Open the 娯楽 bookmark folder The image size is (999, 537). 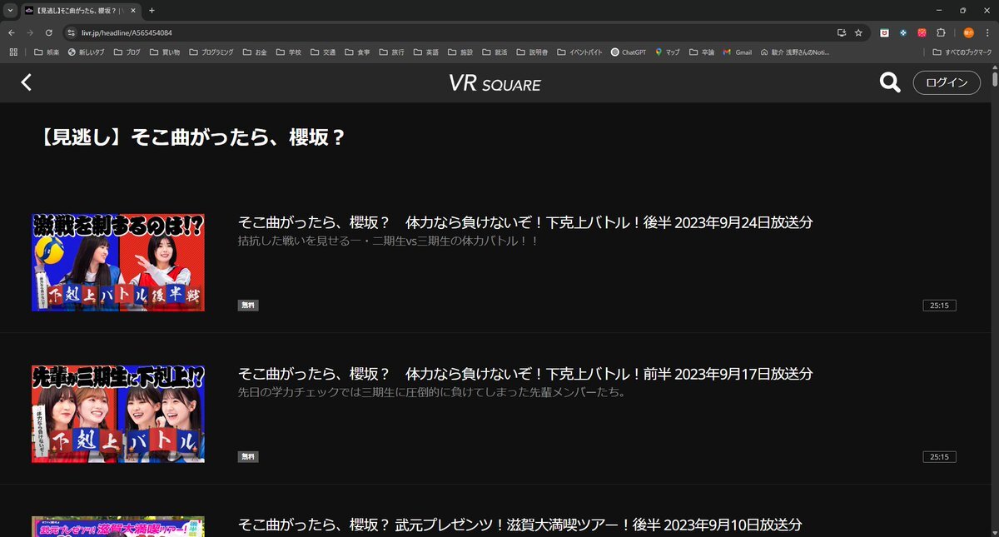click(x=47, y=52)
